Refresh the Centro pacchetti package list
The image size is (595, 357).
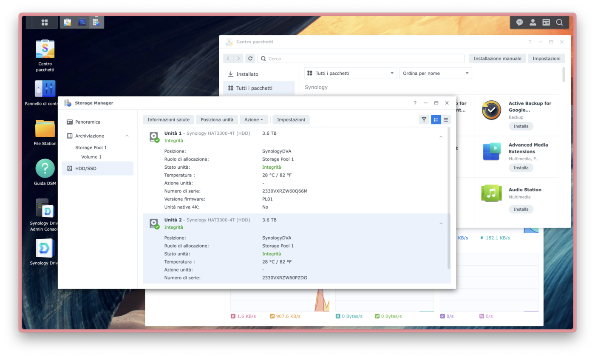pyautogui.click(x=250, y=59)
